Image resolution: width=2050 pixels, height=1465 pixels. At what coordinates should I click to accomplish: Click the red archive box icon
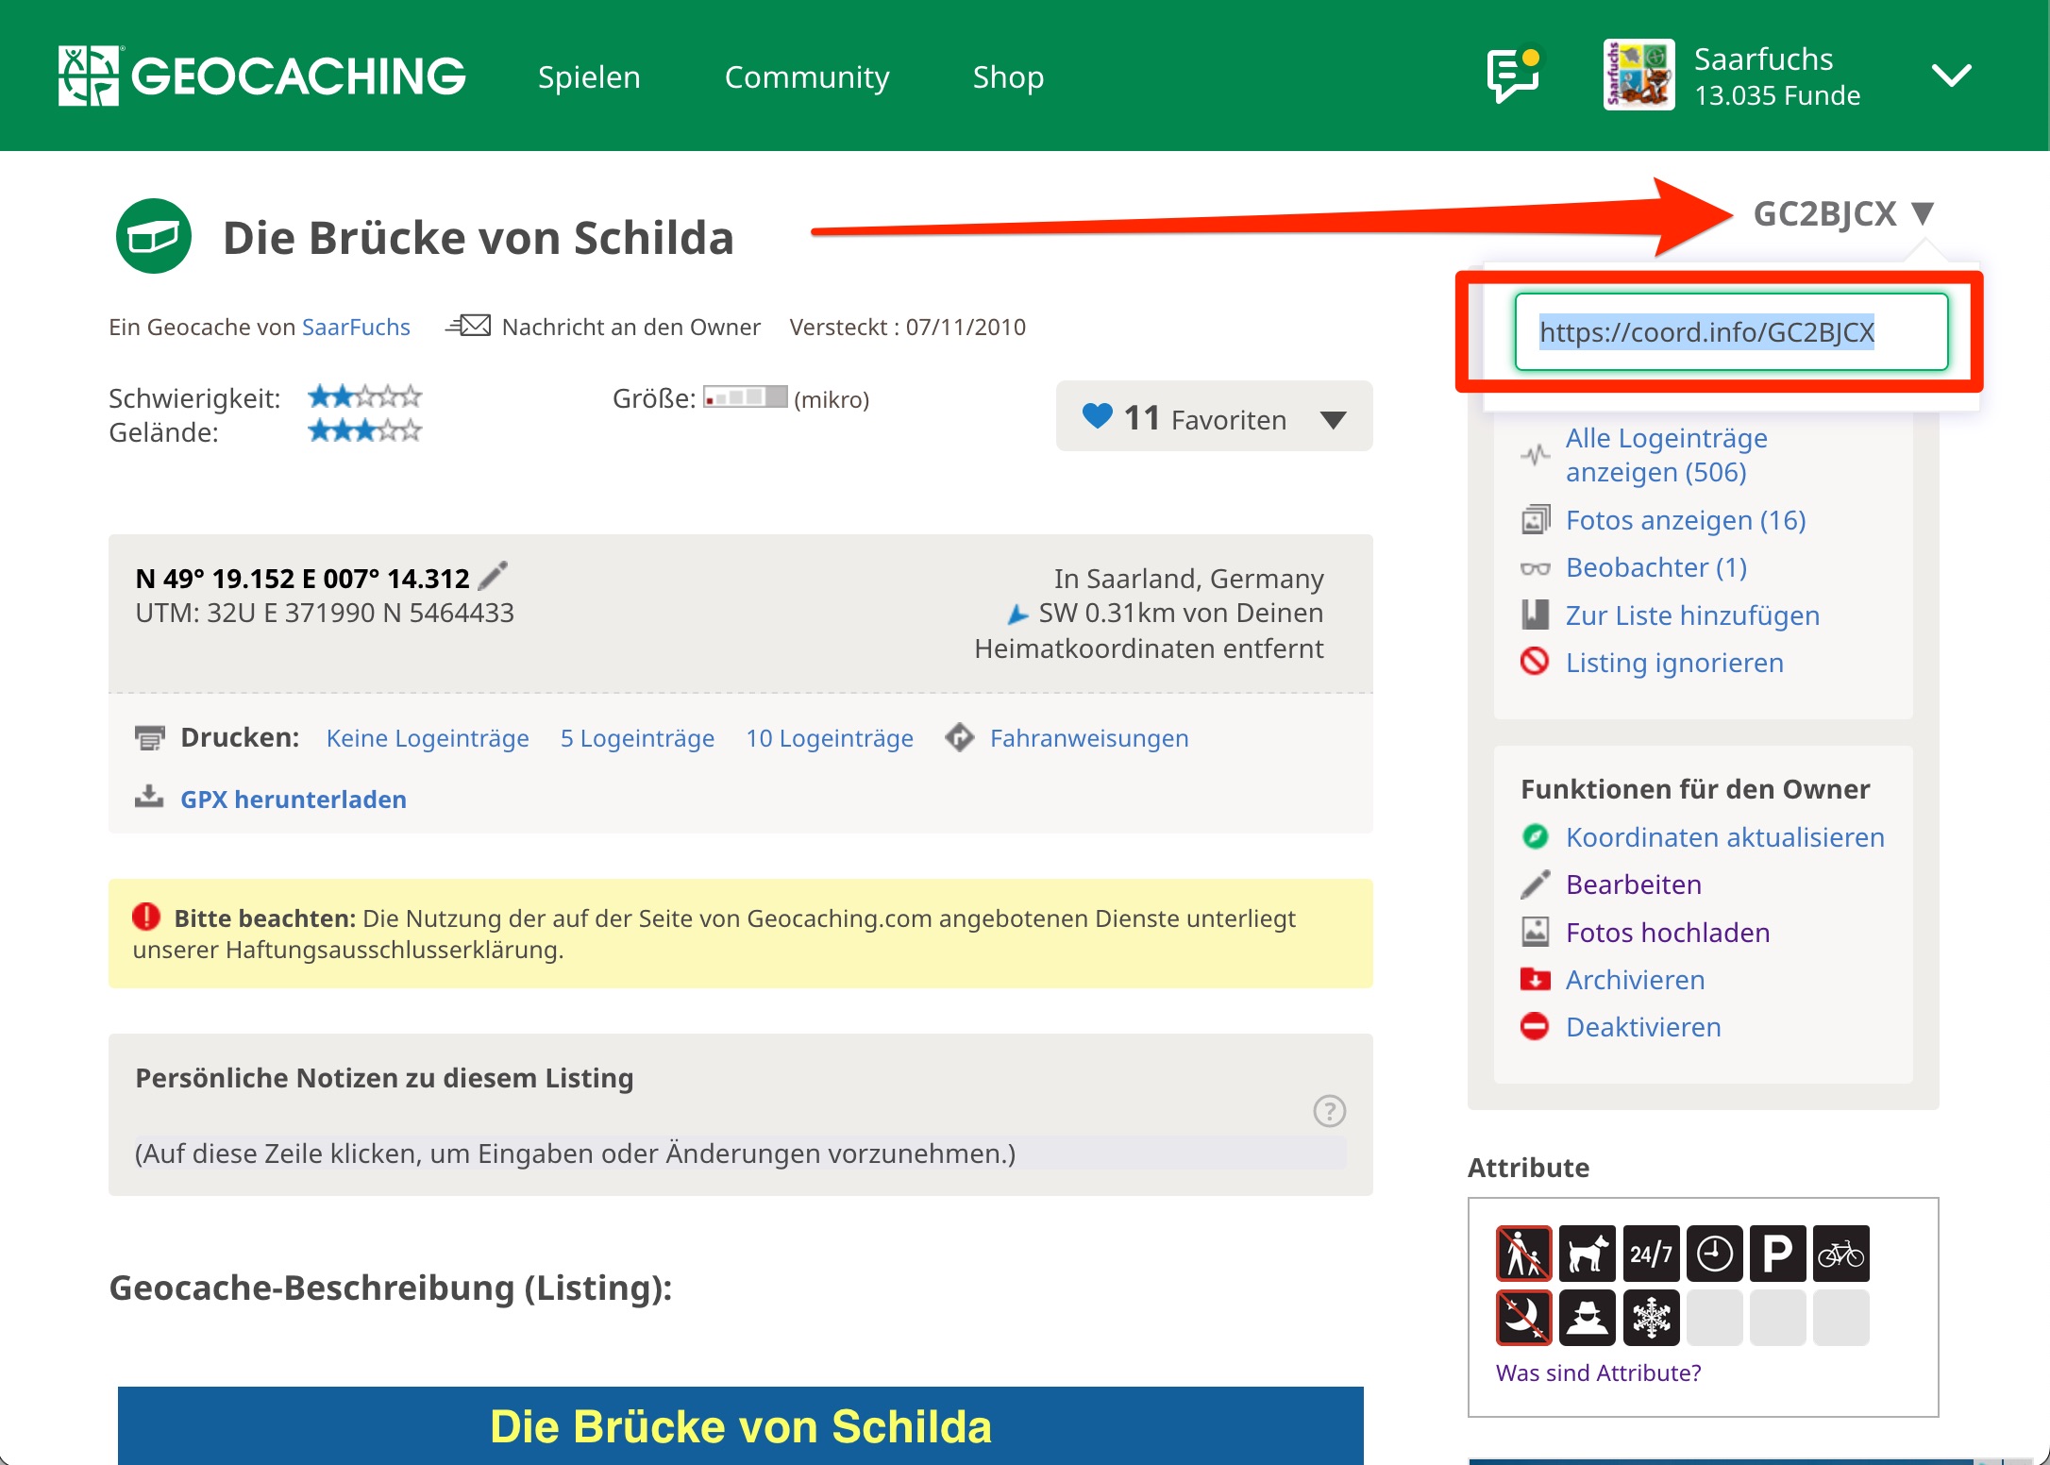click(x=1536, y=979)
